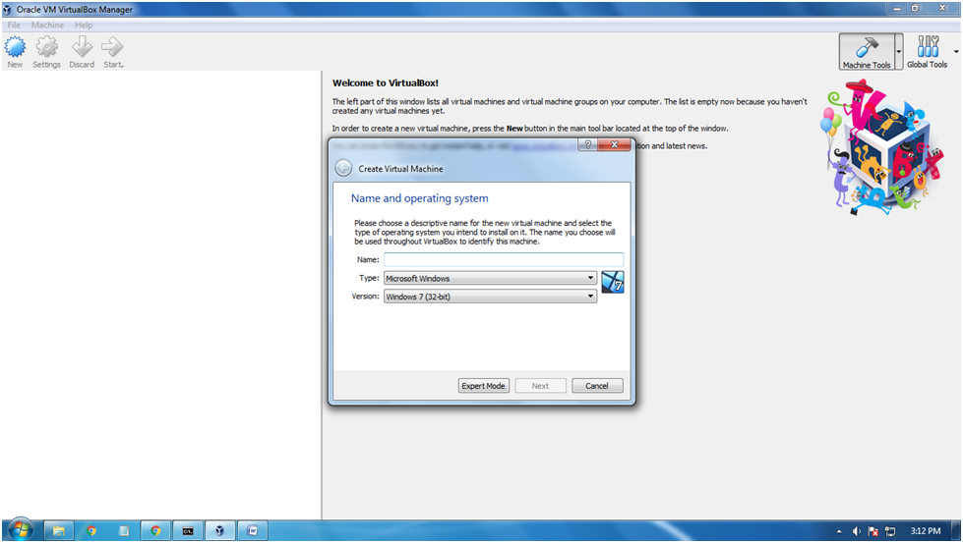Expand the Machine Tools dropdown arrow

(898, 51)
